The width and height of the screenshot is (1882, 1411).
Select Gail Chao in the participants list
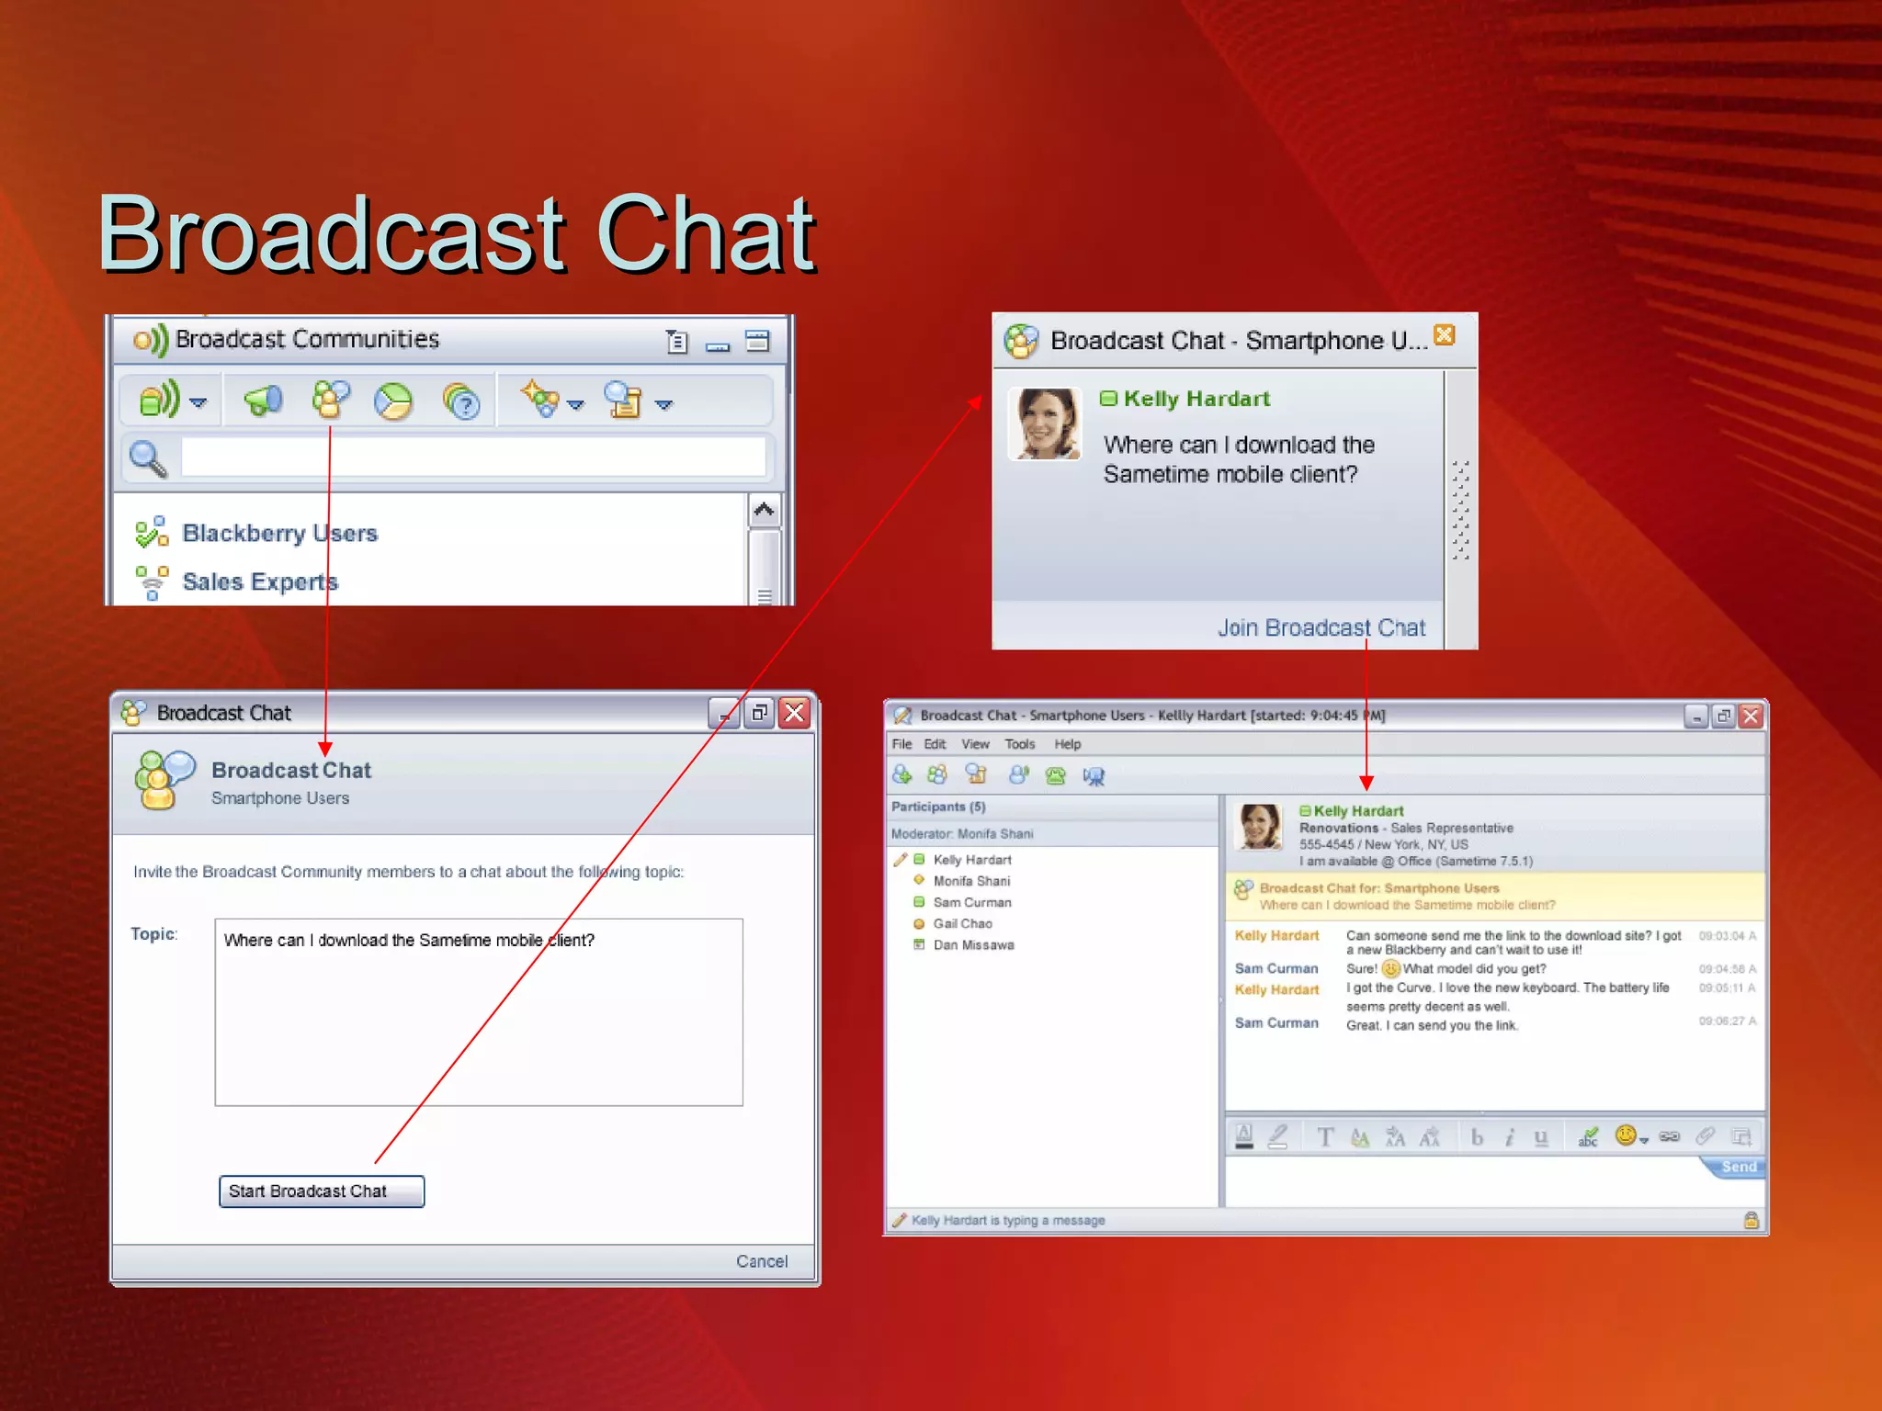(x=962, y=924)
